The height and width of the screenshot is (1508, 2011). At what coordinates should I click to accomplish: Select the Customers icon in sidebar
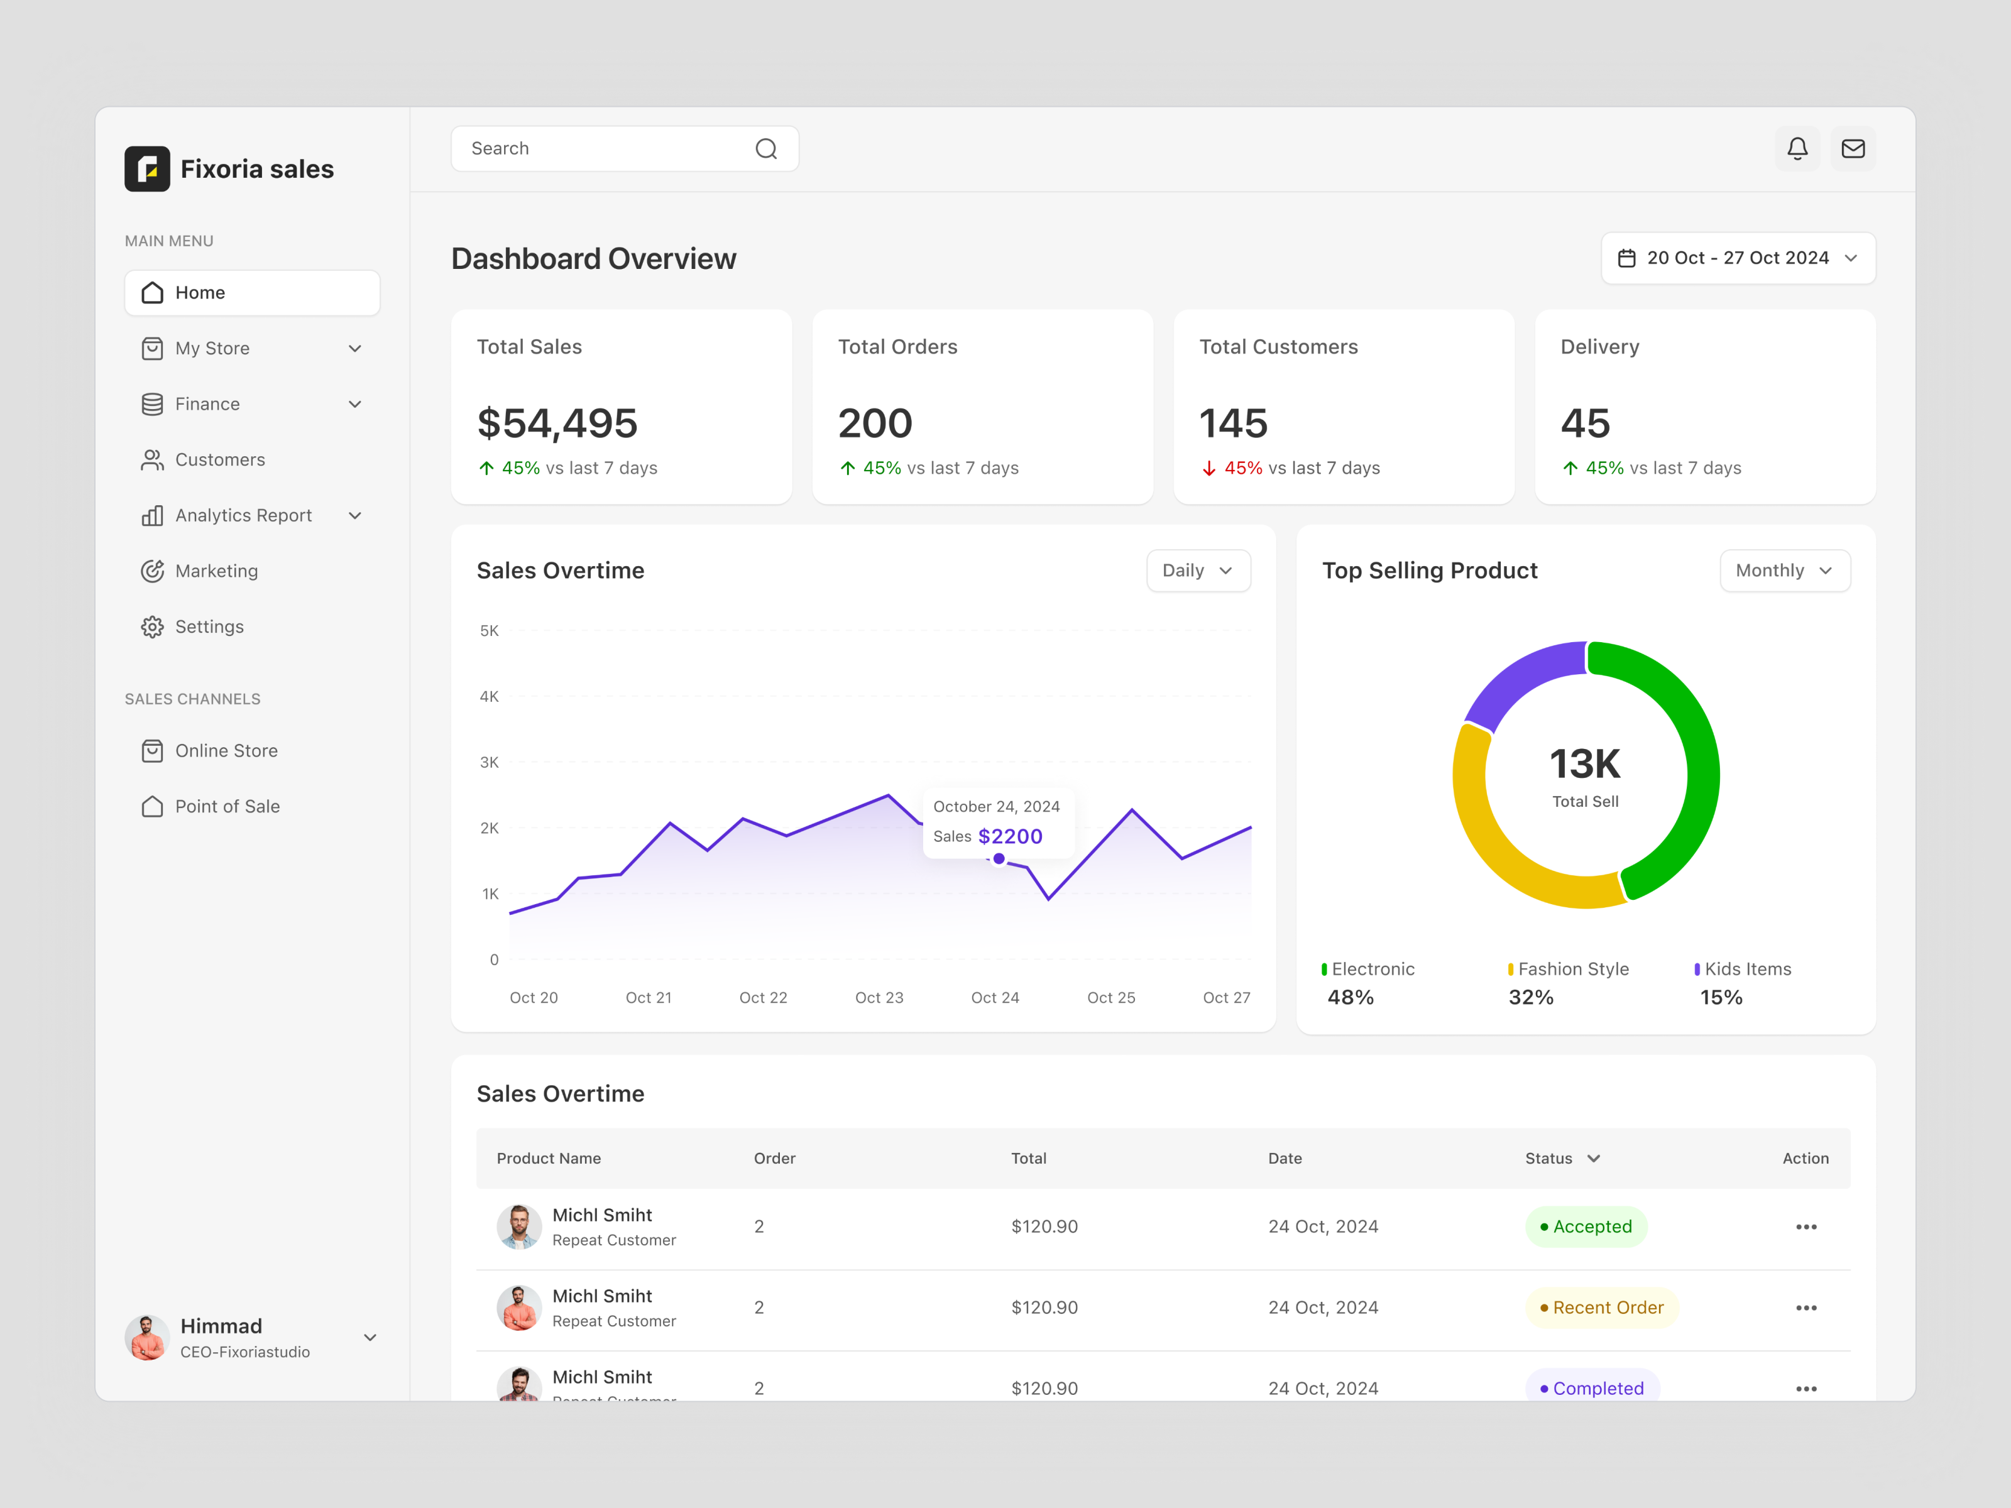(153, 459)
